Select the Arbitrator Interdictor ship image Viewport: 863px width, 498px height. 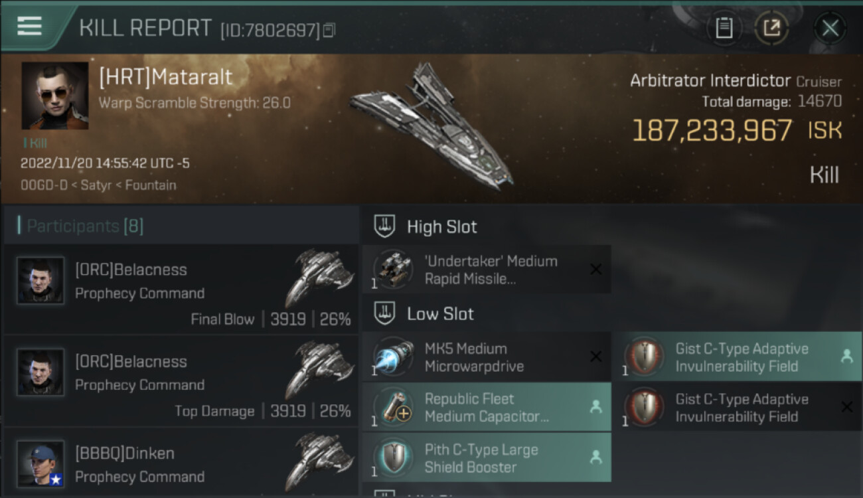tap(431, 126)
